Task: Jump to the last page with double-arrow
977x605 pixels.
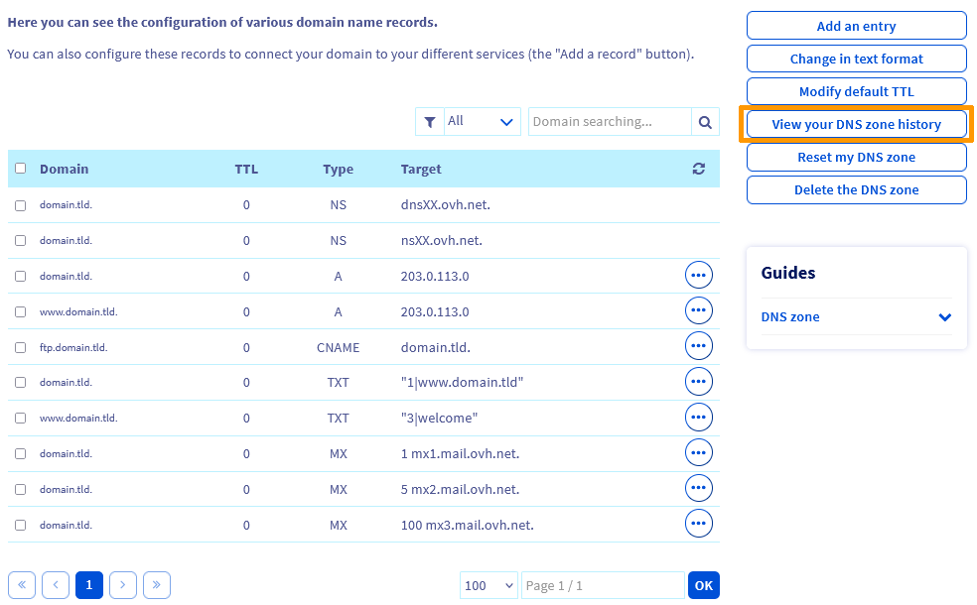Action: point(157,585)
